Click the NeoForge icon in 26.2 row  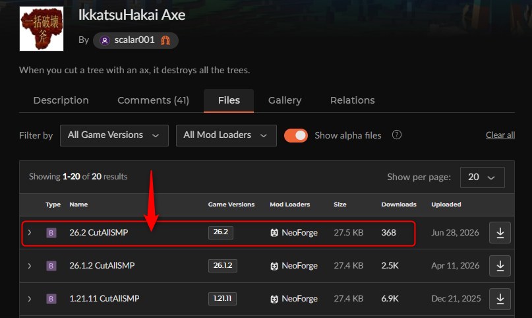tap(274, 233)
